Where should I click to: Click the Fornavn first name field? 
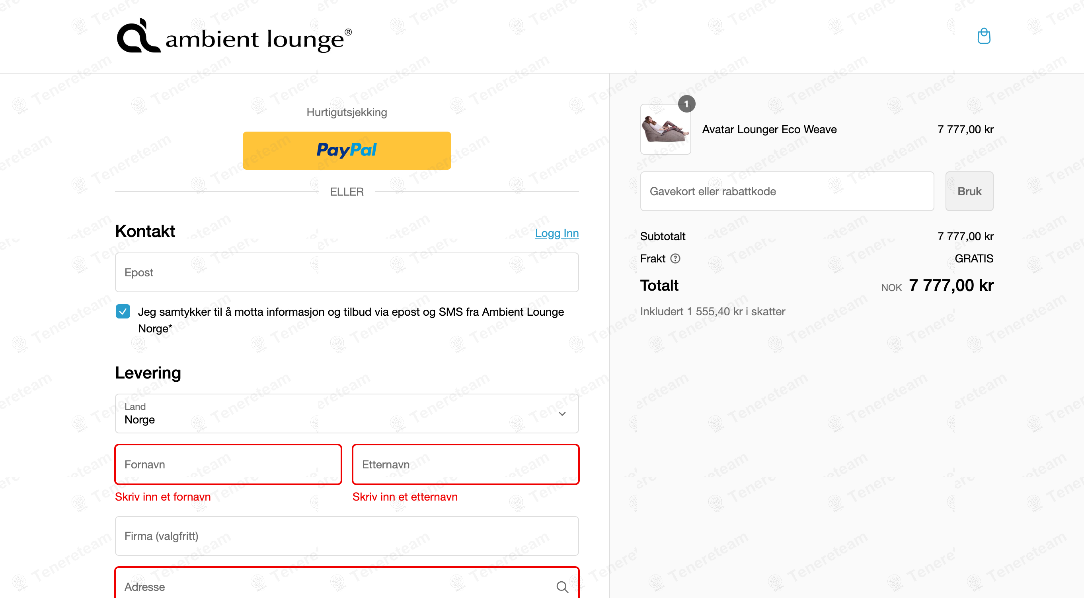(x=228, y=464)
